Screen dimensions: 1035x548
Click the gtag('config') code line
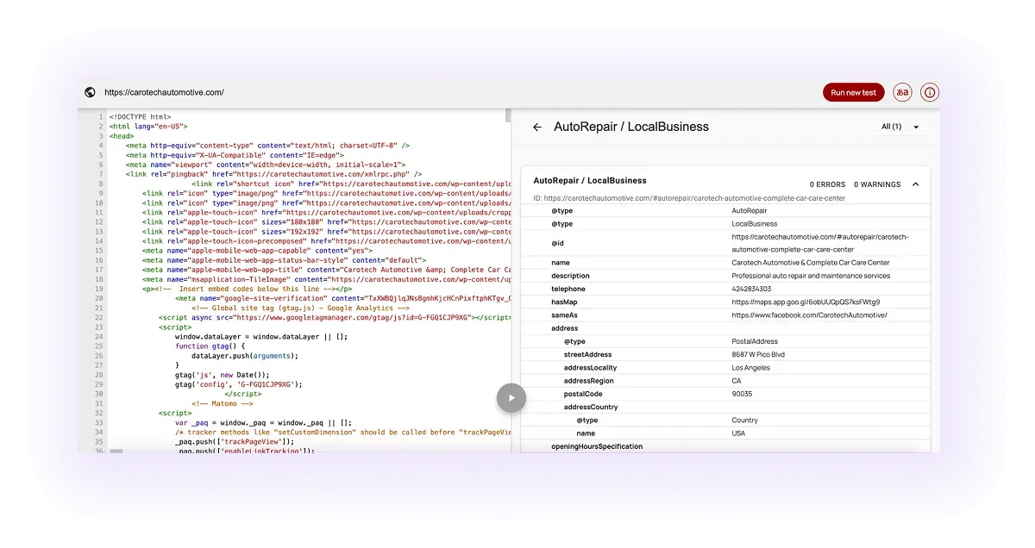[x=239, y=384]
